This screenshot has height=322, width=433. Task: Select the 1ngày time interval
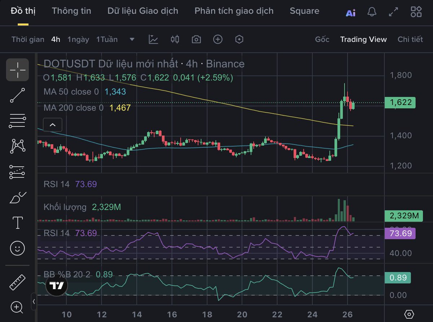tap(78, 39)
